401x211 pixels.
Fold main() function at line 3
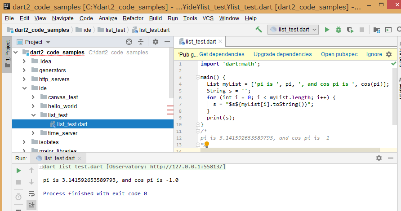(x=198, y=77)
